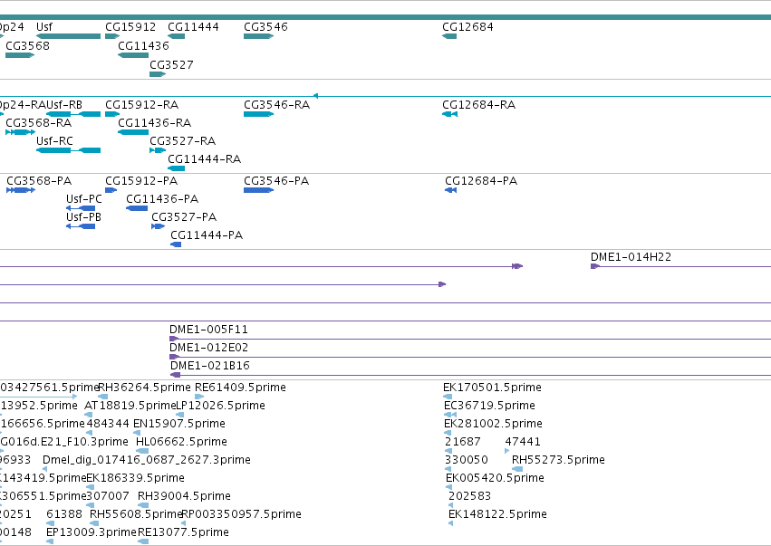Select the Usf gene glyph
This screenshot has width=771, height=546.
click(68, 36)
